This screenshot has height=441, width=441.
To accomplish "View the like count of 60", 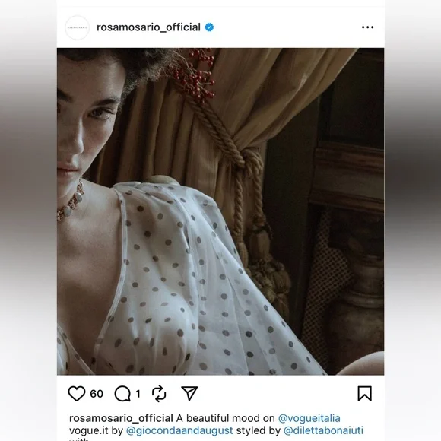I will 97,393.
